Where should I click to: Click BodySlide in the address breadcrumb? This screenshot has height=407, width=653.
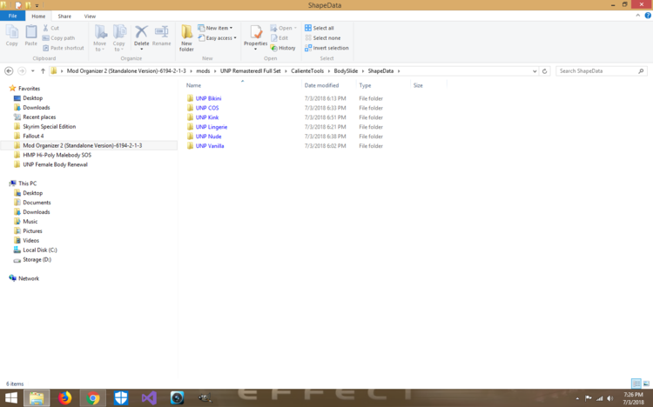(x=346, y=71)
